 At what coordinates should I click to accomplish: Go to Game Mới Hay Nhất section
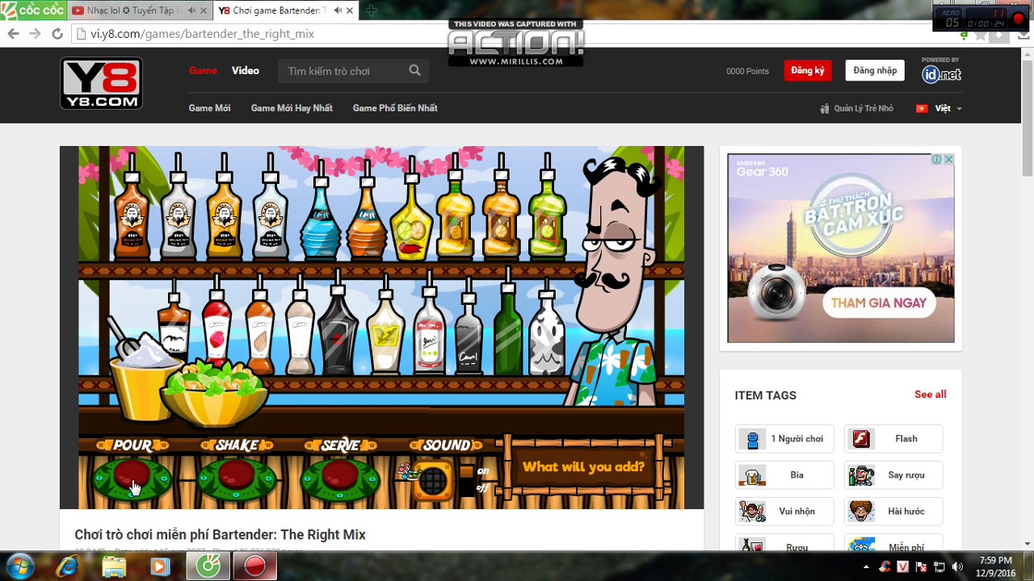click(292, 108)
